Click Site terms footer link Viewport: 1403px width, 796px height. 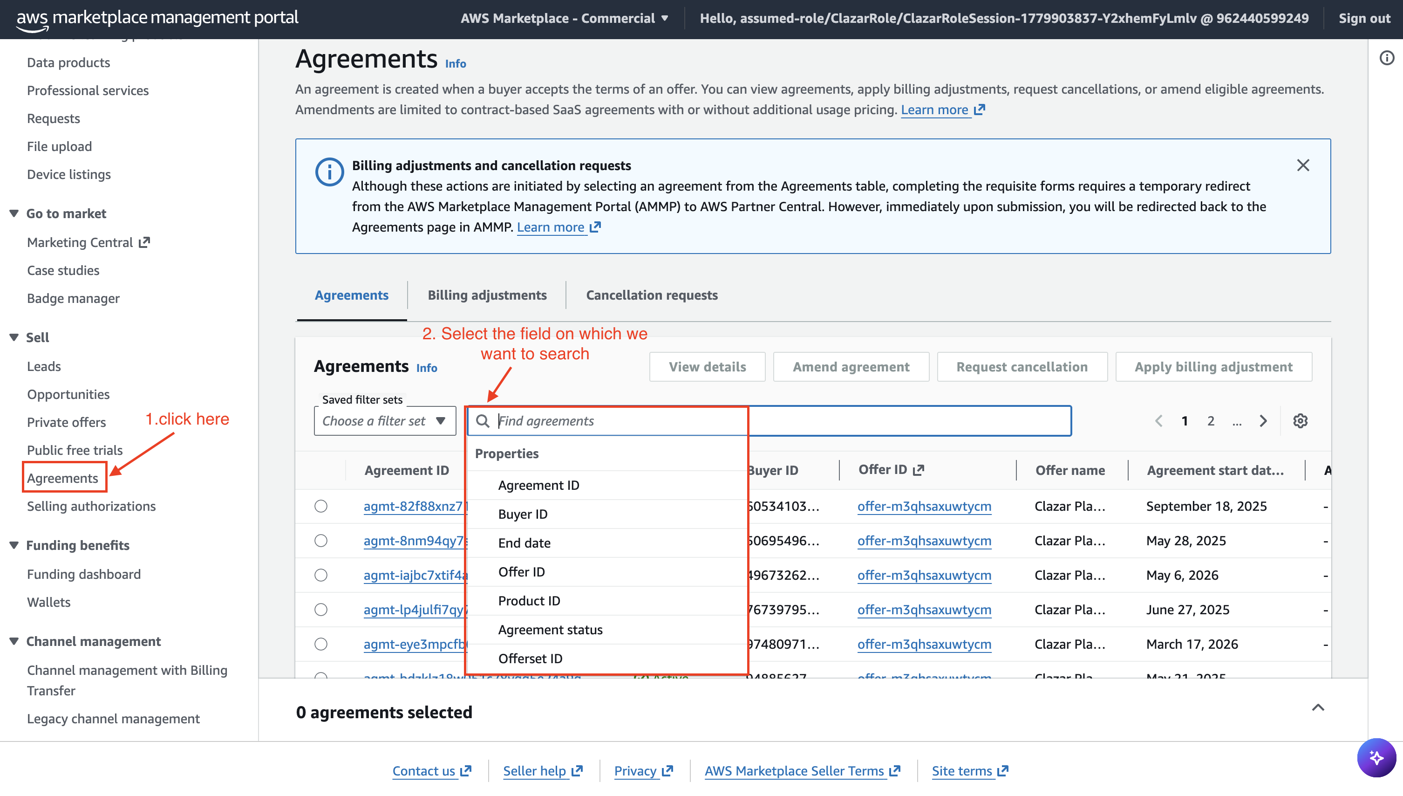(970, 771)
